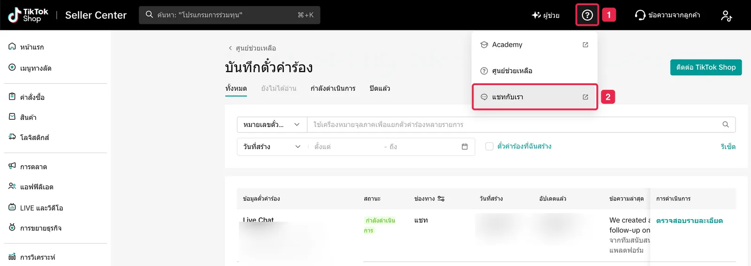
Task: Click Academy external link icon
Action: [x=585, y=44]
